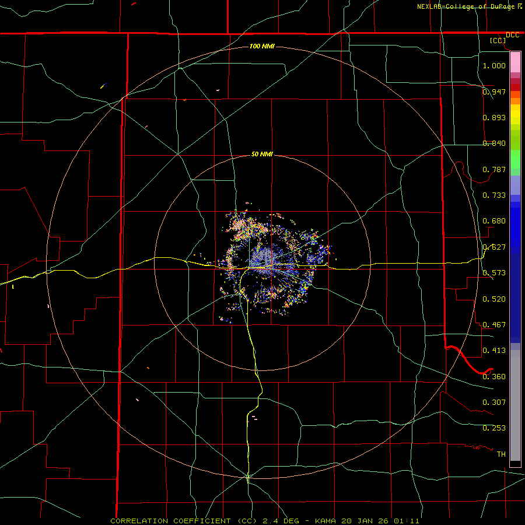Click the 0.840 scale value

(x=494, y=143)
